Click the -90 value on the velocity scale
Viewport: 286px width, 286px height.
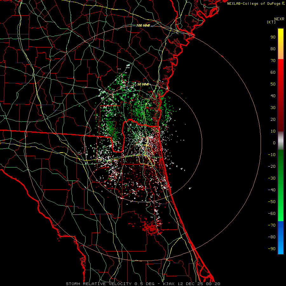tap(272, 249)
